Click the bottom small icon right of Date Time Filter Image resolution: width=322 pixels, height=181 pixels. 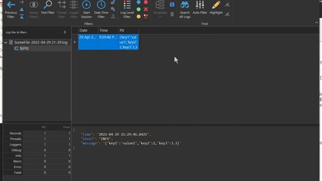113,16
